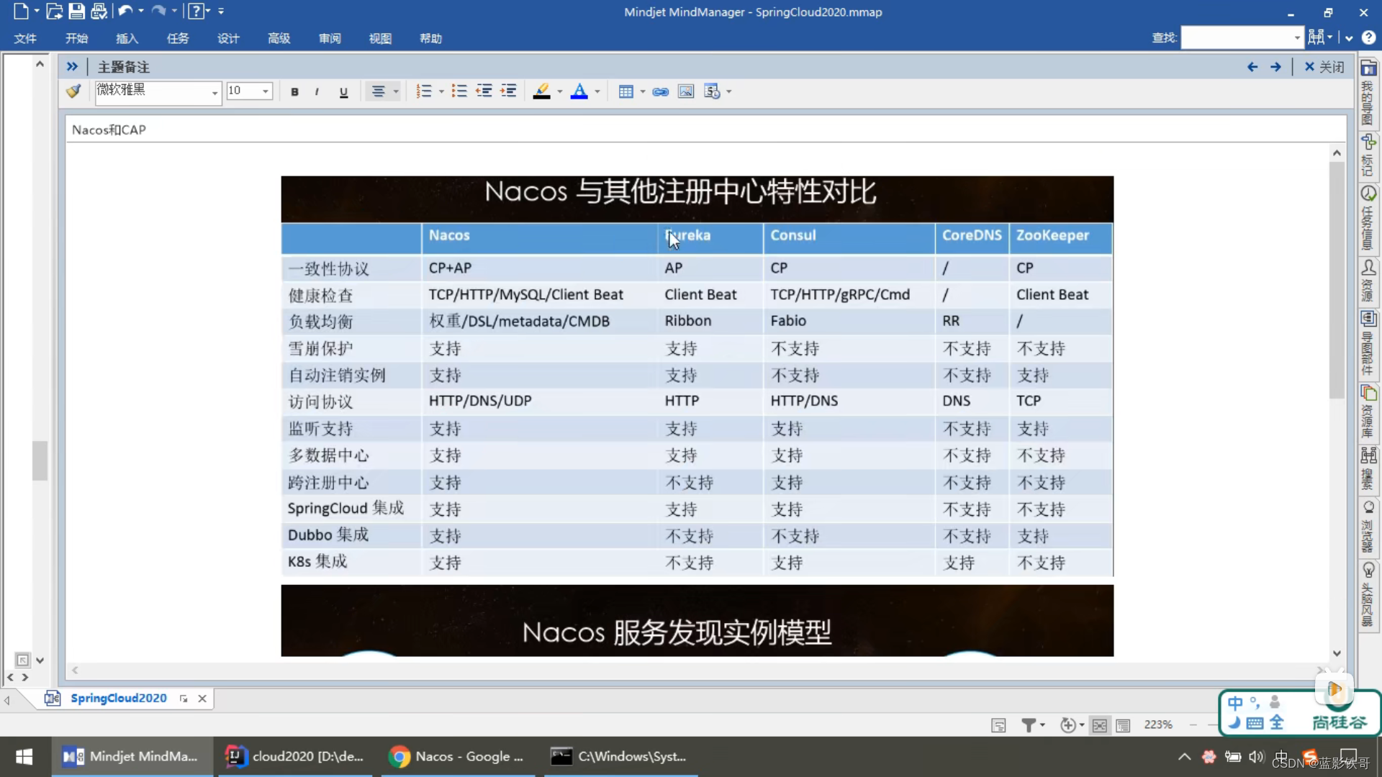Image resolution: width=1382 pixels, height=777 pixels.
Task: Open the help question-mark icon in the title bar
Action: [196, 12]
